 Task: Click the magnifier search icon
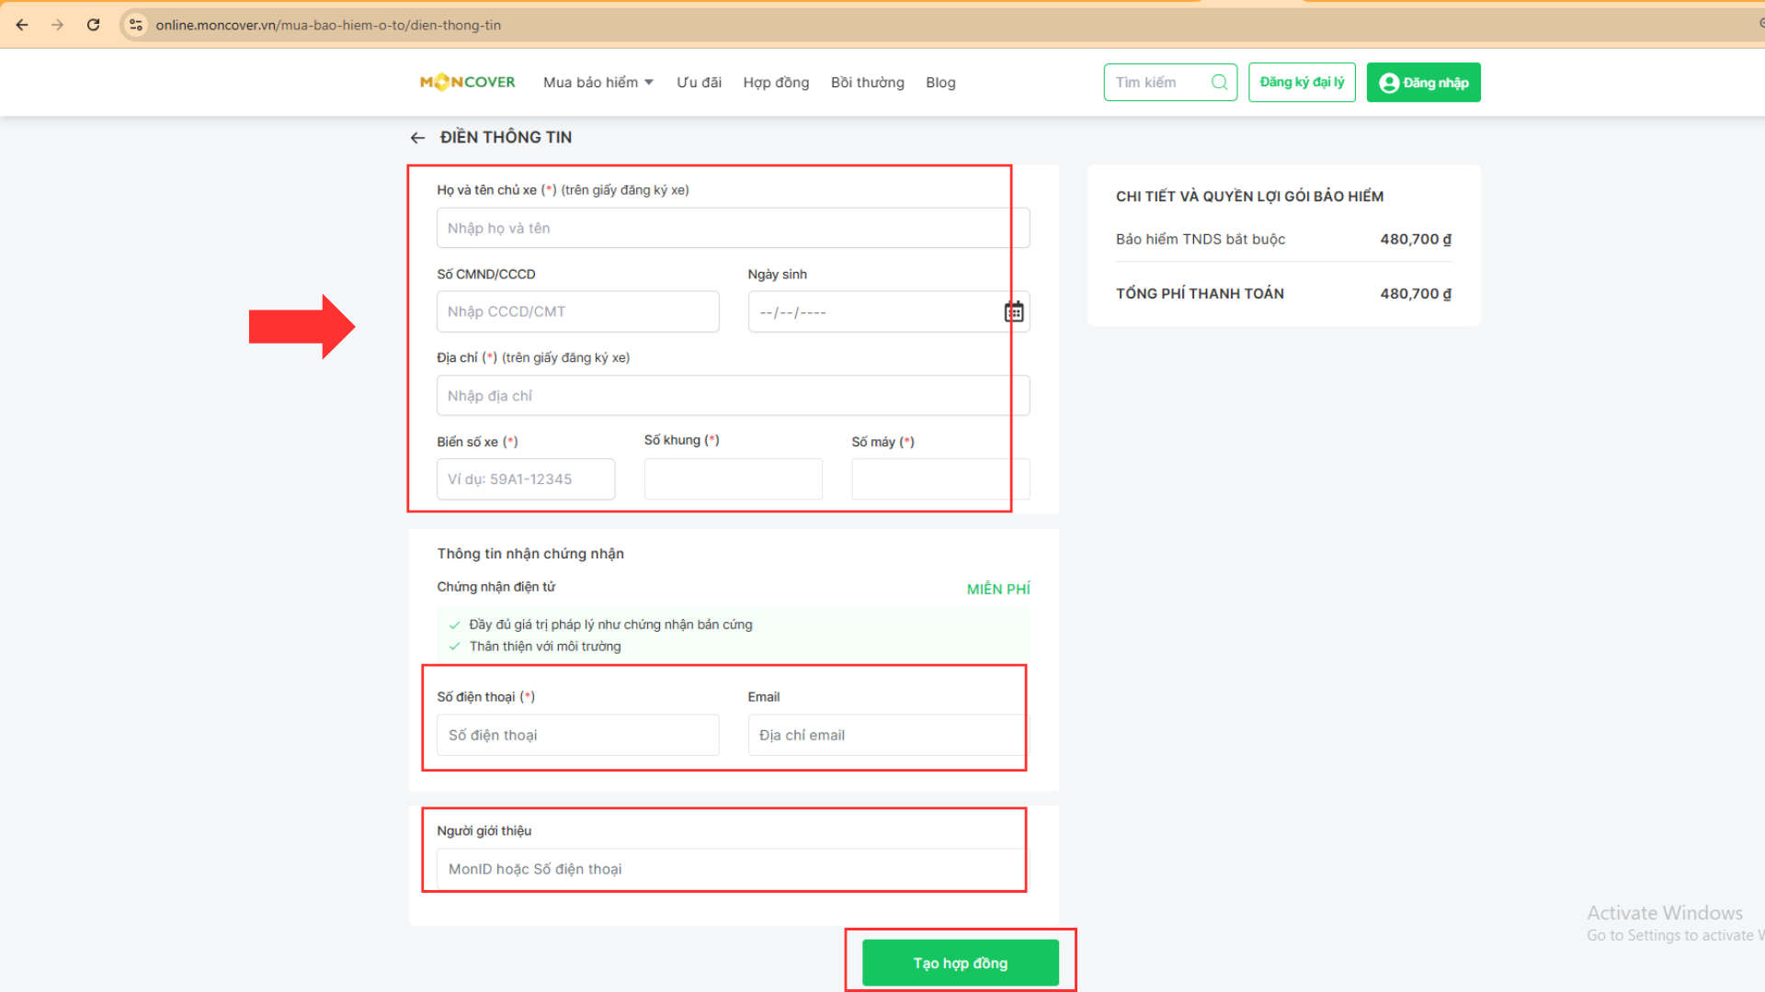click(x=1219, y=83)
